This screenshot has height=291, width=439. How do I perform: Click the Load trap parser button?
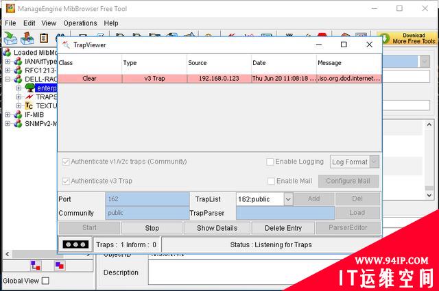(x=357, y=213)
